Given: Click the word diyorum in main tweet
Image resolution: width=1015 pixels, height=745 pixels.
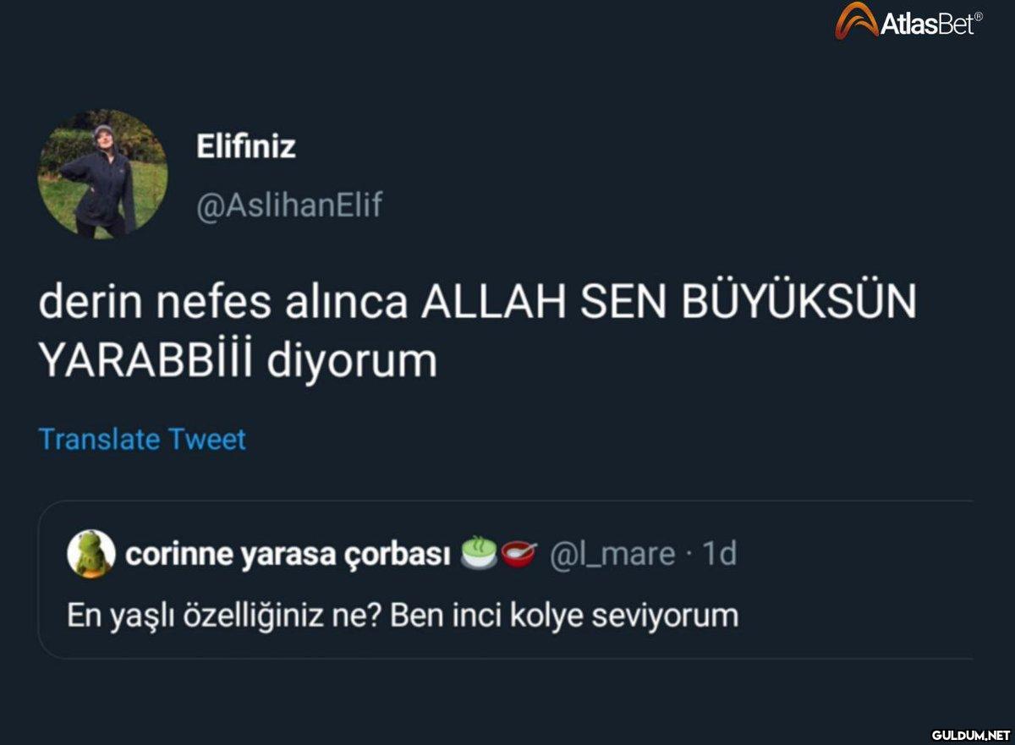Looking at the screenshot, I should point(352,362).
